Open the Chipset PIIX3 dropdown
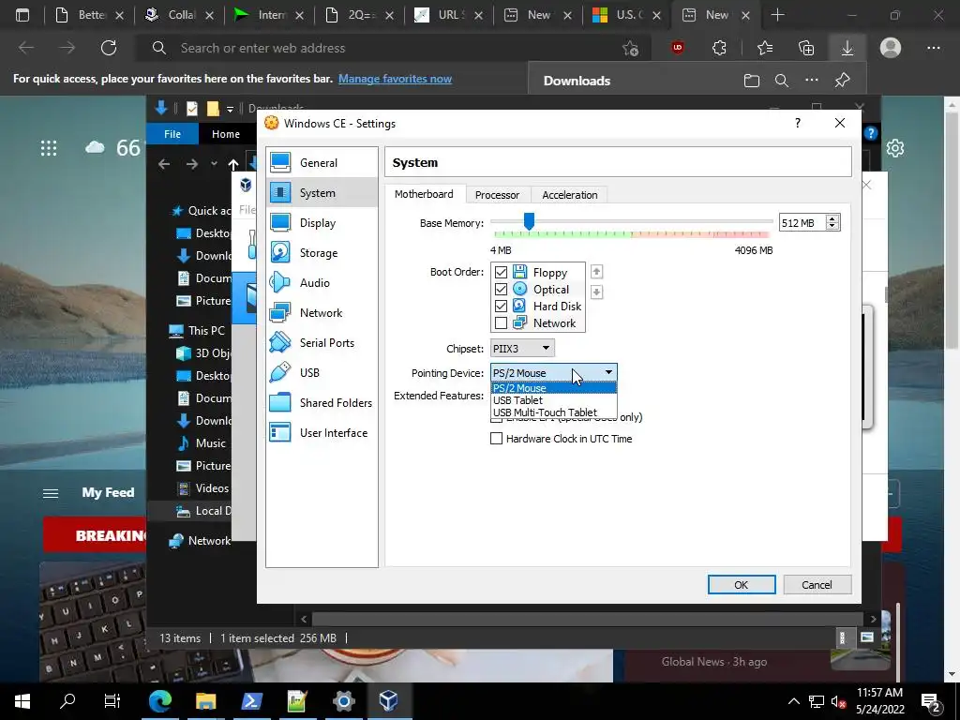The width and height of the screenshot is (960, 720). (522, 349)
